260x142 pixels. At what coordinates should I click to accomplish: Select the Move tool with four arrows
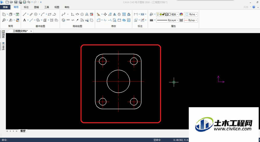(x=105, y=14)
